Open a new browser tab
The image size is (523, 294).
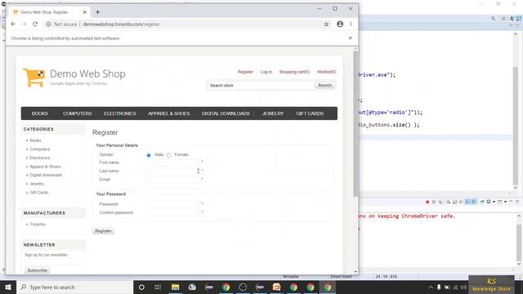pos(97,12)
